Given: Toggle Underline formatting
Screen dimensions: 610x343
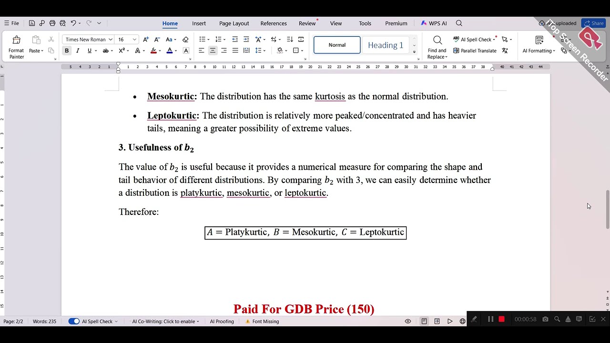Looking at the screenshot, I should tap(89, 50).
